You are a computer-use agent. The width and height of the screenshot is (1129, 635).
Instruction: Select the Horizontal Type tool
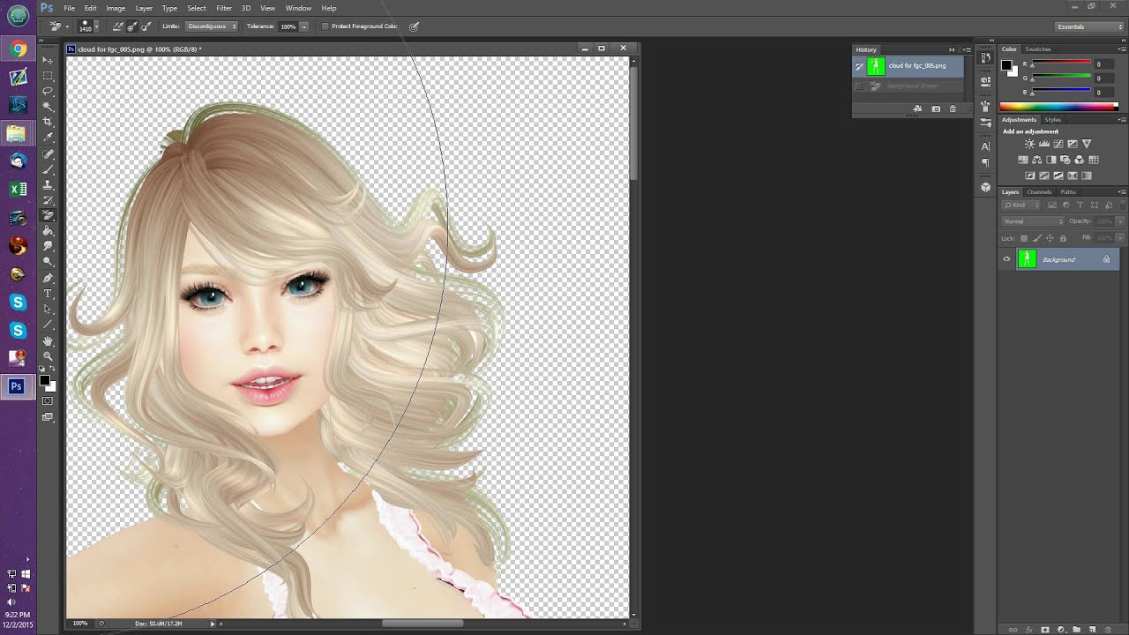[48, 294]
